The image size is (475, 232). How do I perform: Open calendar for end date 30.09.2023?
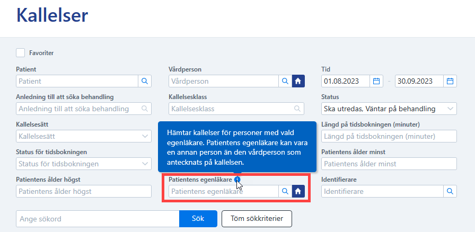450,81
